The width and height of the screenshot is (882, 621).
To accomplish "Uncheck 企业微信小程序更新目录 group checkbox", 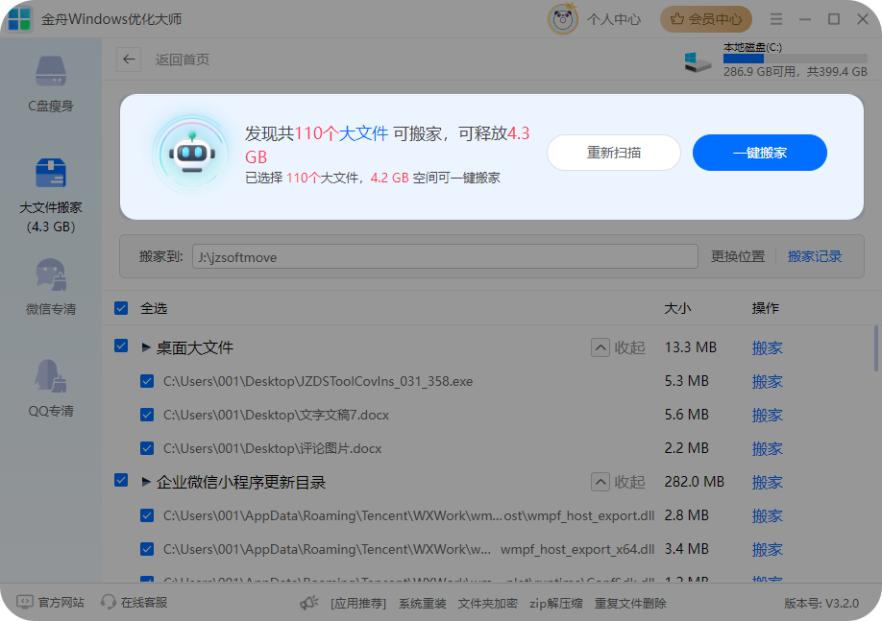I will pyautogui.click(x=121, y=480).
